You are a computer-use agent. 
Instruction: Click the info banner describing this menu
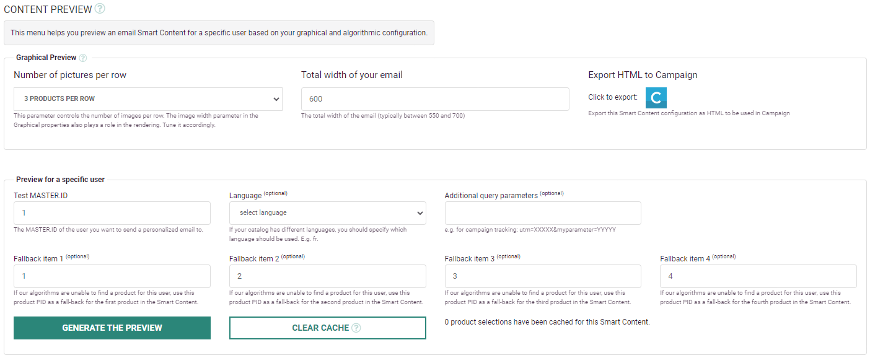[219, 33]
